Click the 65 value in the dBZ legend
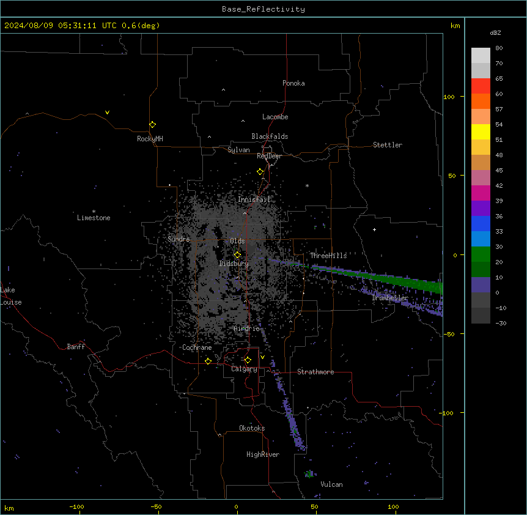The image size is (527, 515). (x=499, y=79)
